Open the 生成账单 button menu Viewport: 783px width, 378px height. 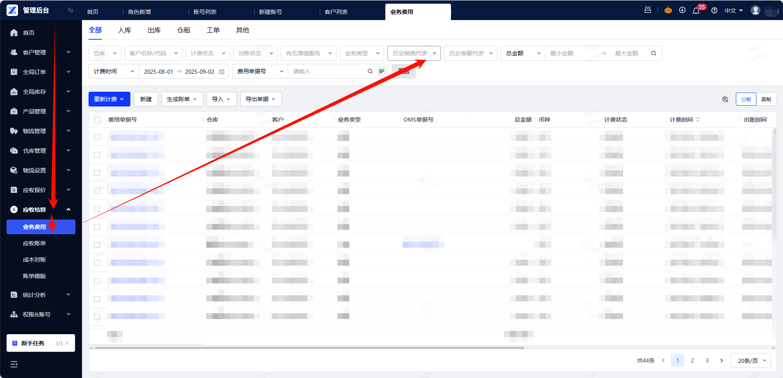(x=182, y=99)
